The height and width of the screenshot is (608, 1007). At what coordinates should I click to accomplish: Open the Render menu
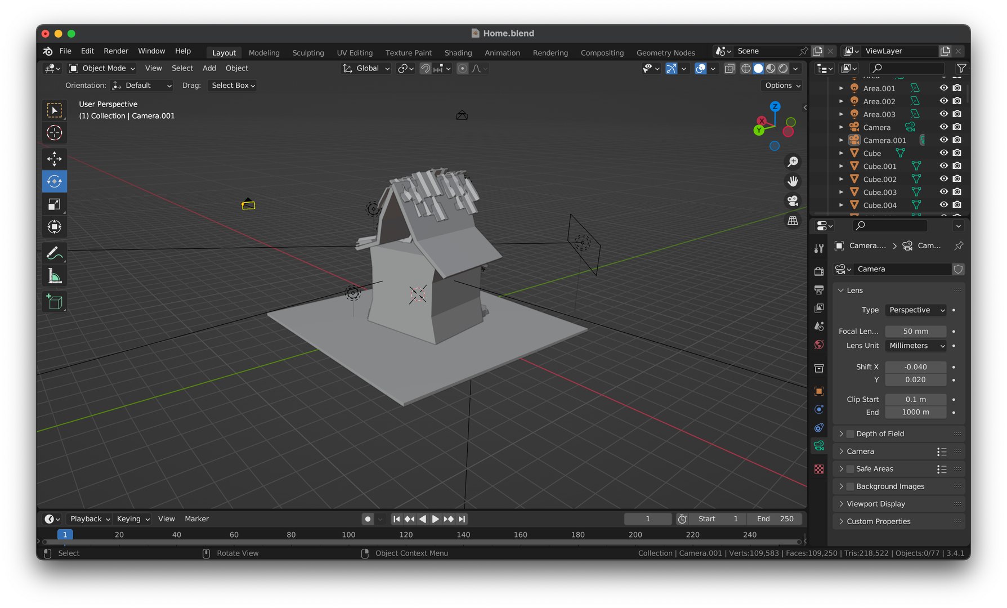click(116, 51)
